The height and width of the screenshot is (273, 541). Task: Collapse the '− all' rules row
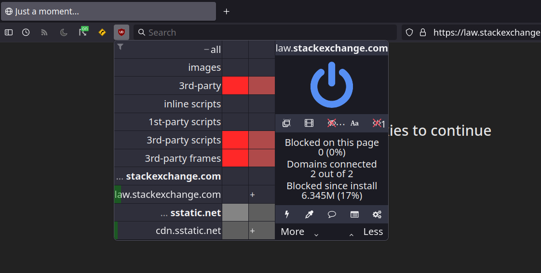[x=168, y=50]
